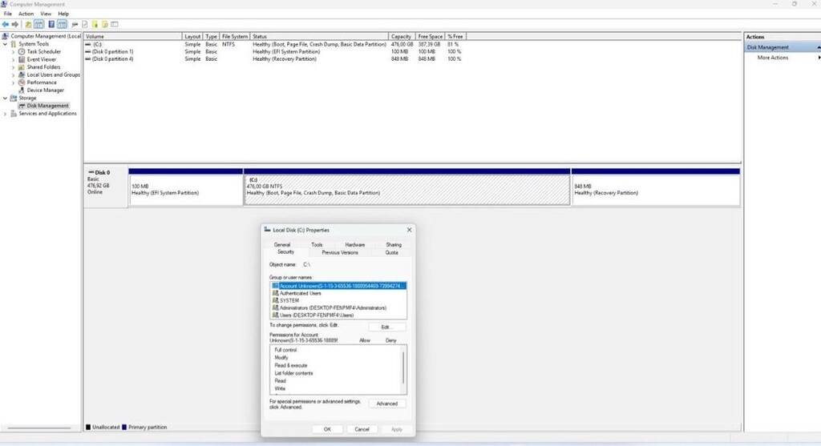Toggle the Show/Hide Action Pane toolbar icon
The height and width of the screenshot is (446, 821).
click(x=62, y=25)
